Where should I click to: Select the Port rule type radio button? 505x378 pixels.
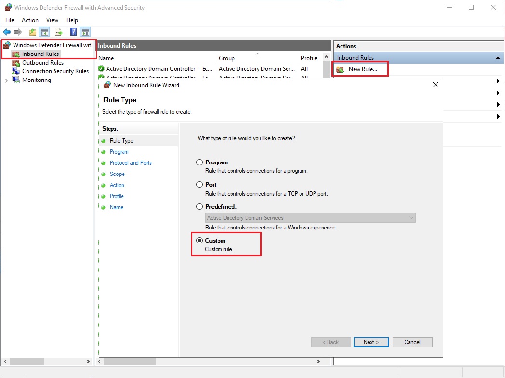pyautogui.click(x=200, y=185)
